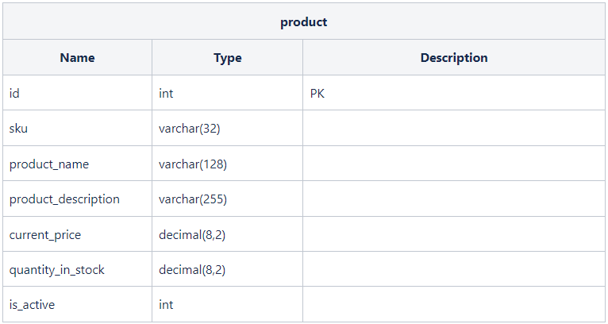Image resolution: width=608 pixels, height=324 pixels.
Task: Click int type in is_active row
Action: point(227,305)
